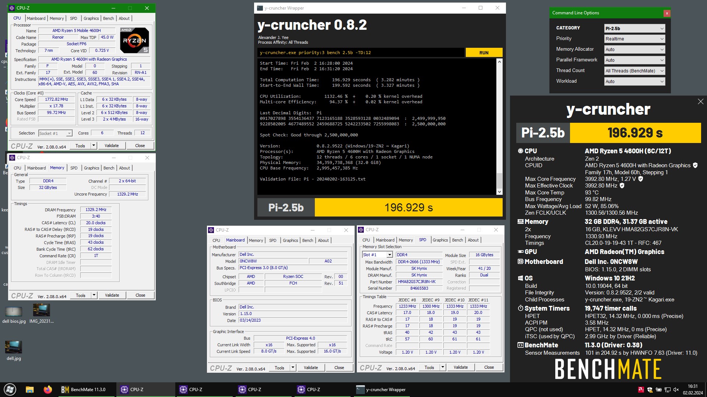Open File Explorer from the taskbar
Image resolution: width=707 pixels, height=397 pixels.
(30, 390)
